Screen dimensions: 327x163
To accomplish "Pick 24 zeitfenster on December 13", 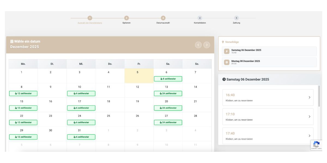I will point(168,93).
